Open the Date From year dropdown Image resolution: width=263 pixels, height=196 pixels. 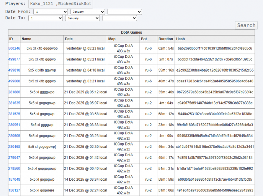125,12
